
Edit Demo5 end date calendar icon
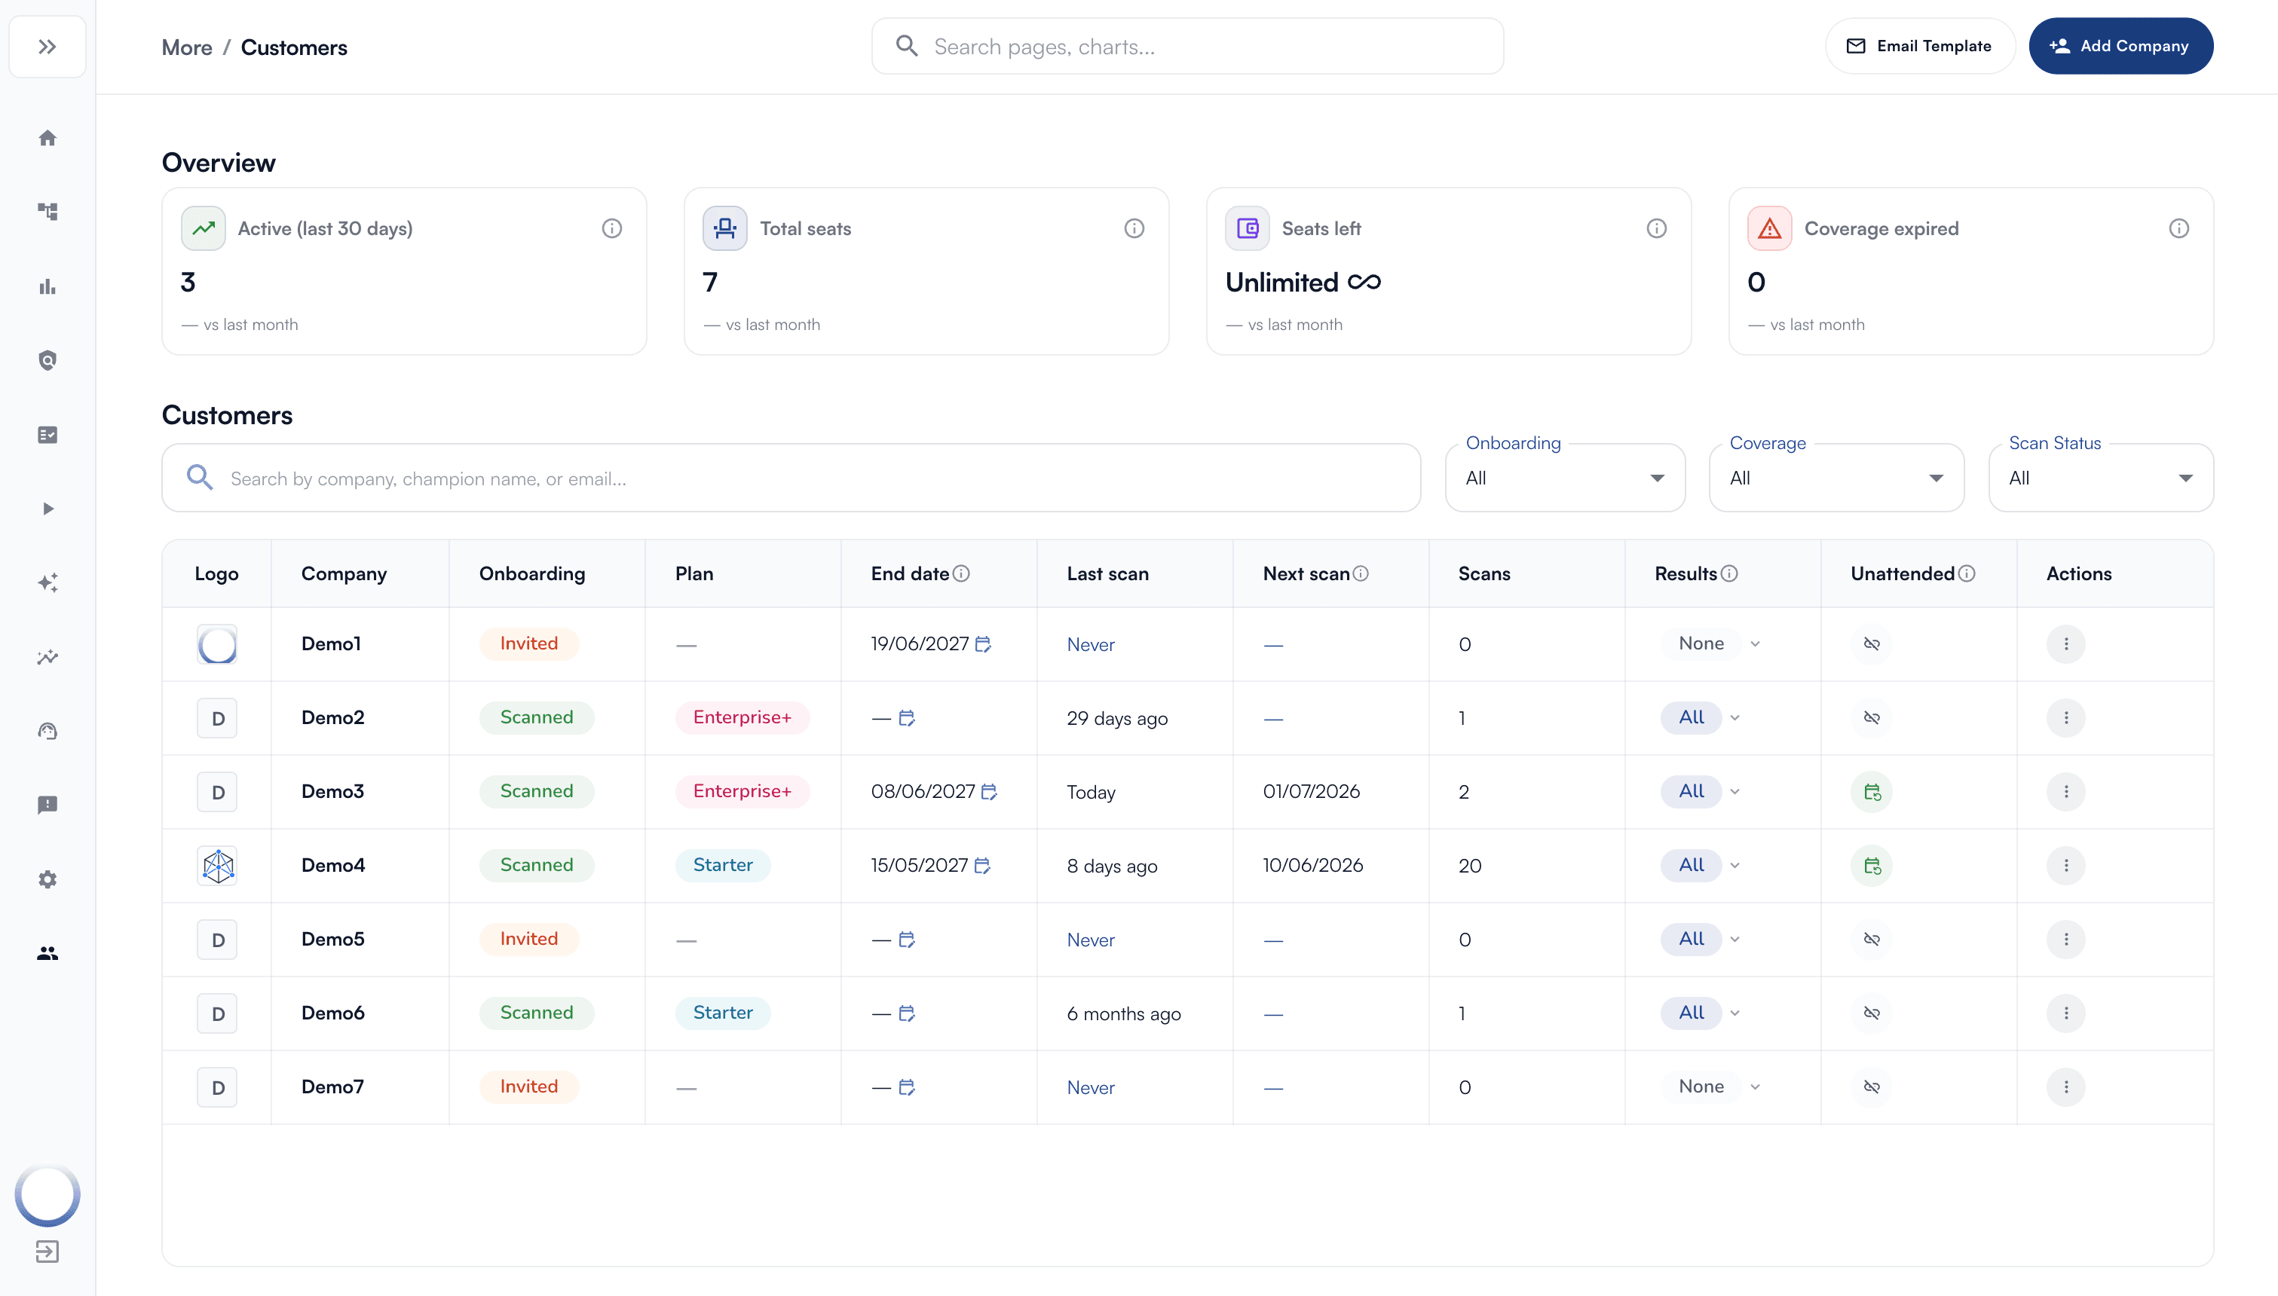click(907, 939)
